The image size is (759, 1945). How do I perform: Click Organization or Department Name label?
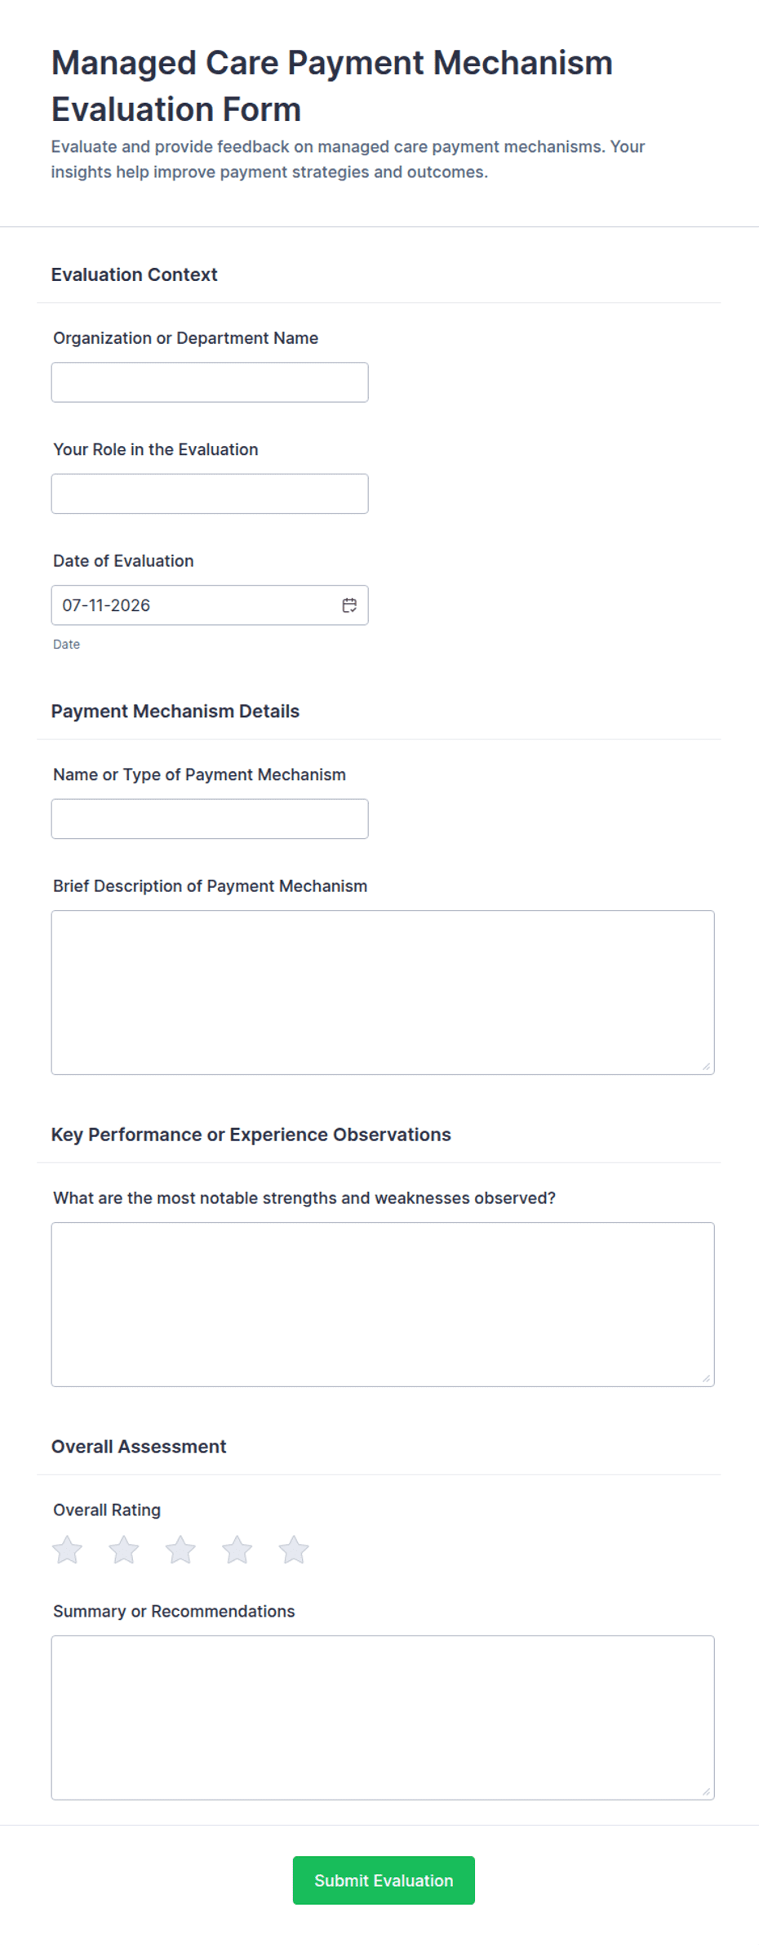click(x=185, y=338)
